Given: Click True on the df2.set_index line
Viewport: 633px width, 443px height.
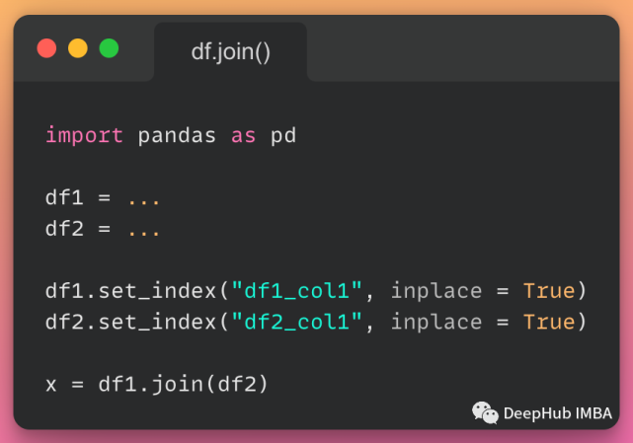Looking at the screenshot, I should click(549, 322).
